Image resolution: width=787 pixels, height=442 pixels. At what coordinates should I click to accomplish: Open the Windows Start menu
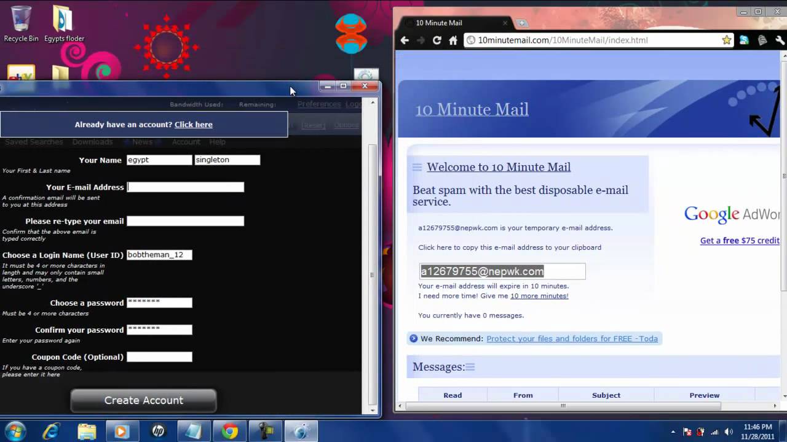tap(15, 431)
